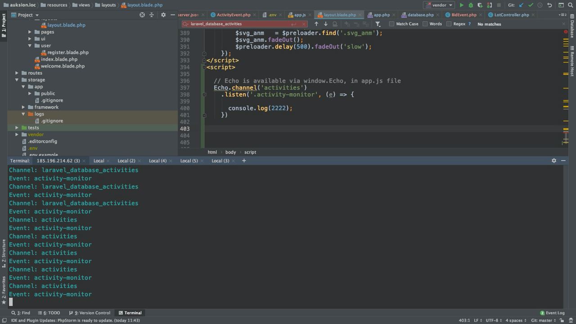Close the find bar
The image size is (576, 324).
(563, 24)
